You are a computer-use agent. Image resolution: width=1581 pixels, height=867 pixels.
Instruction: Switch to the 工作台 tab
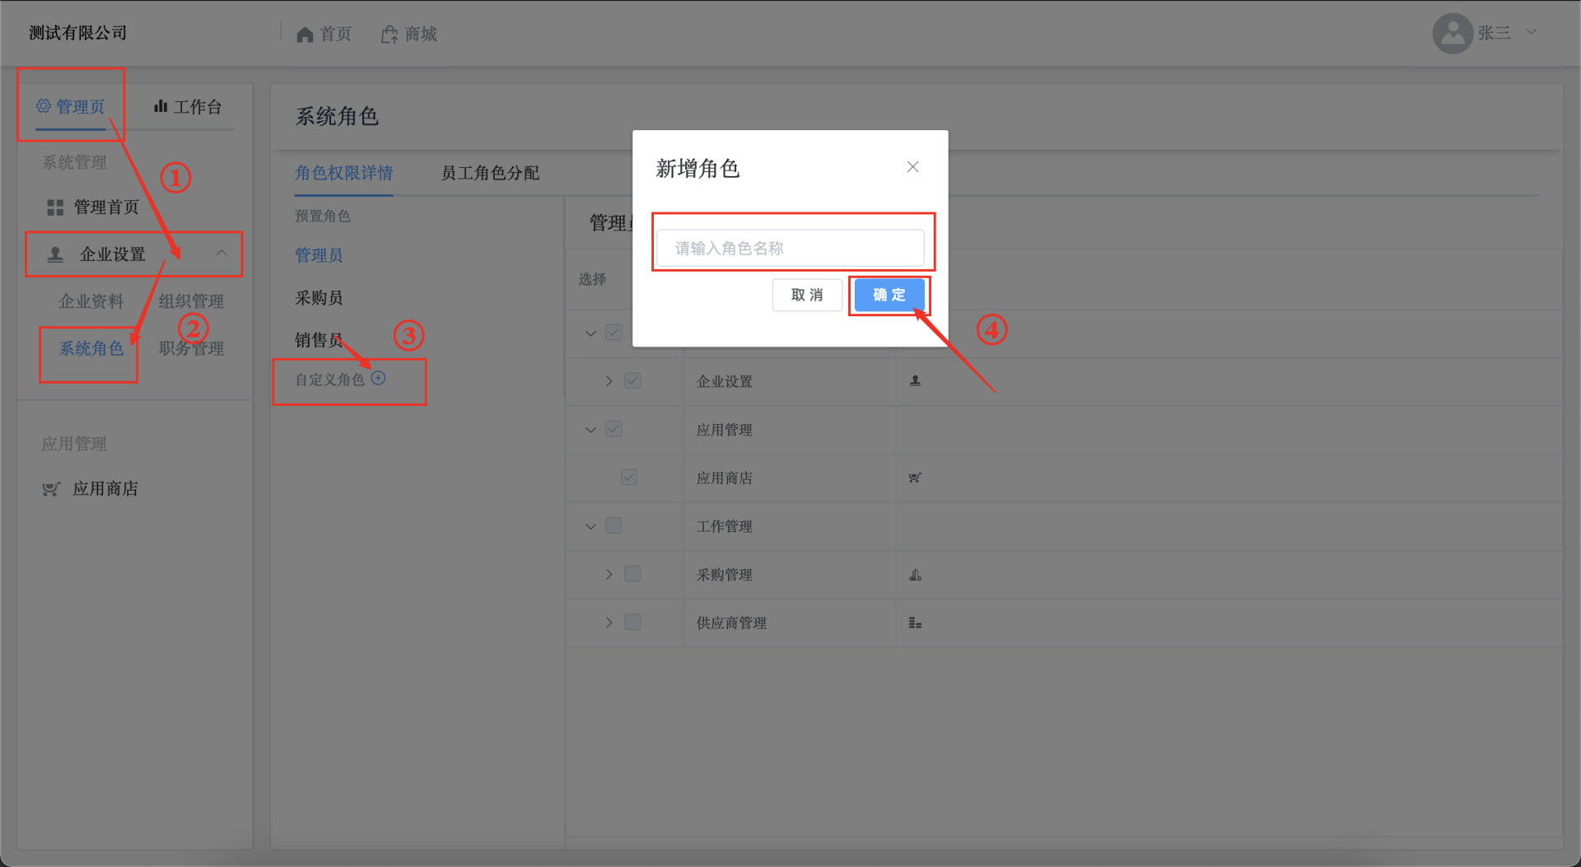pos(189,107)
